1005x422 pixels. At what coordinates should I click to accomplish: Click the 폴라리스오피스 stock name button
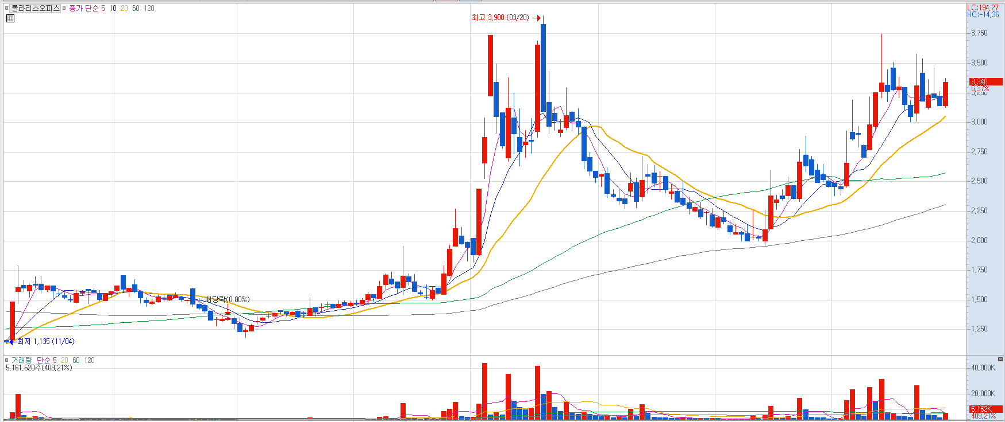tap(36, 8)
